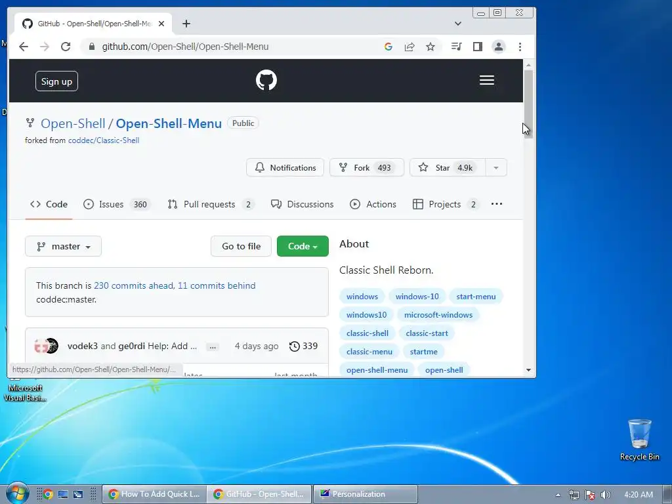View the 339 commits history
Screen dimensions: 672x504
pyautogui.click(x=303, y=346)
